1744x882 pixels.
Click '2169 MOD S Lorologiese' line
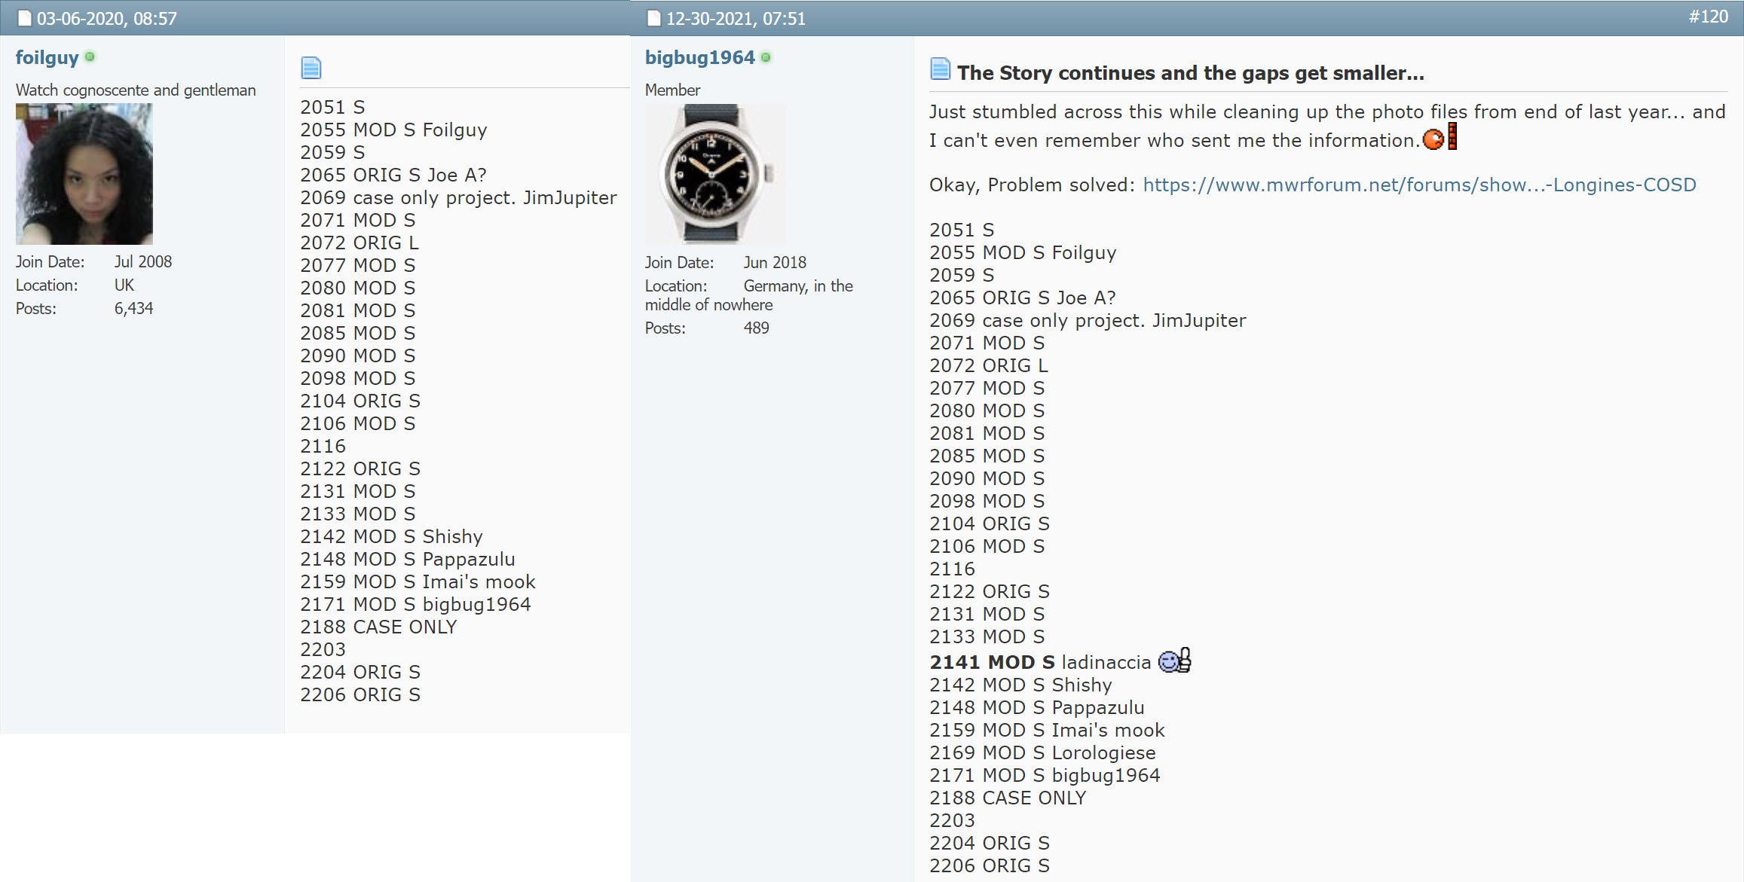(1042, 752)
